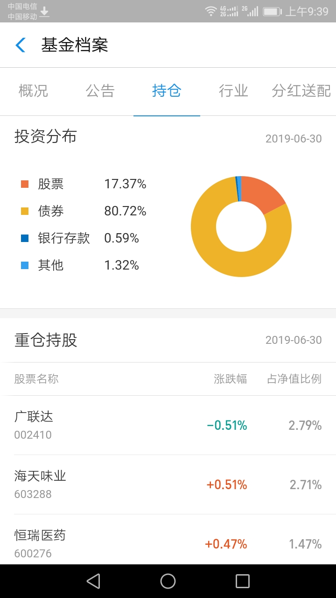The width and height of the screenshot is (336, 598).
Task: Click dark blue 银行存款 legend swatch
Action: (25, 238)
